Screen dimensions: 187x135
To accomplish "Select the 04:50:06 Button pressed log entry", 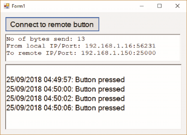I will 65,108.
